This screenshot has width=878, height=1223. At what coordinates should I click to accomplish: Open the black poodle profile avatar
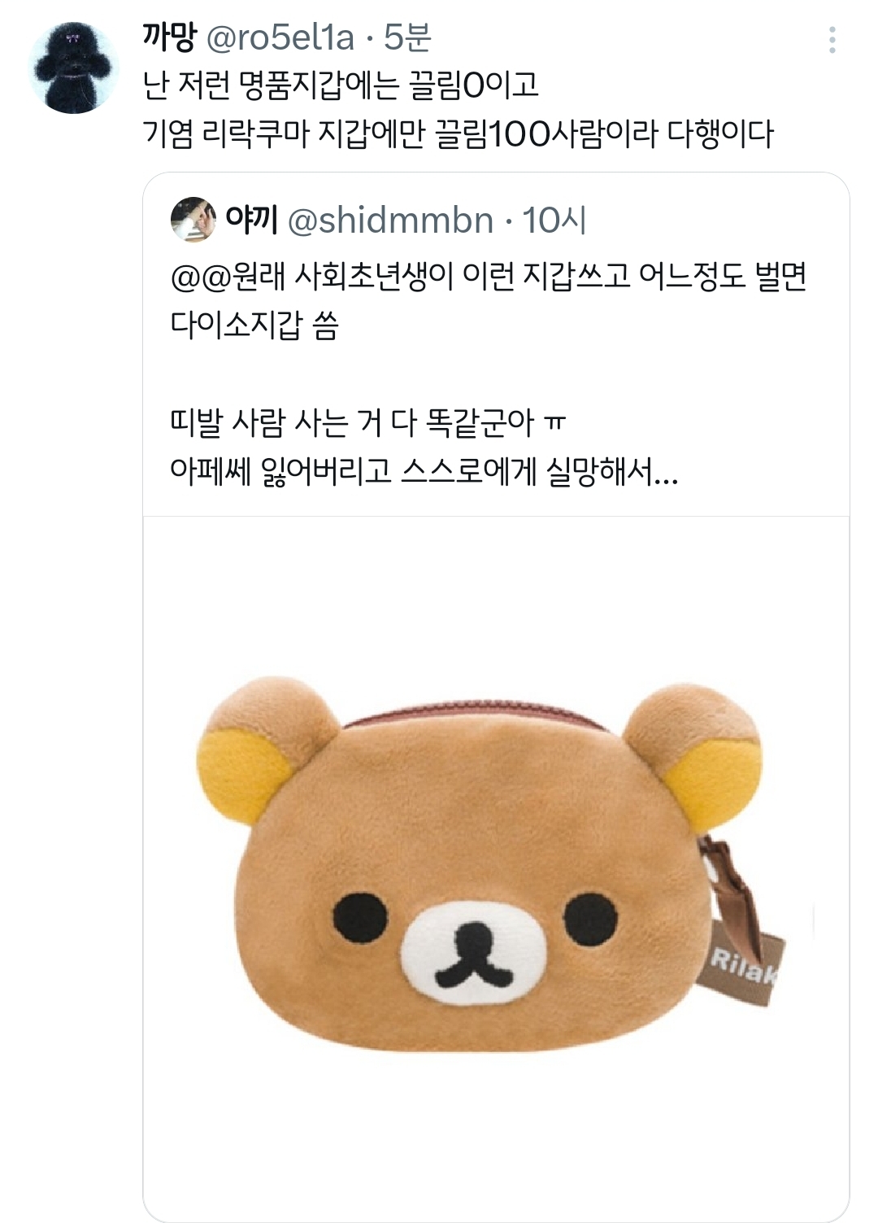[x=74, y=68]
